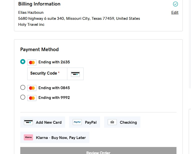The height and width of the screenshot is (154, 191).
Task: Pay with the PayPal button
Action: coord(84,122)
